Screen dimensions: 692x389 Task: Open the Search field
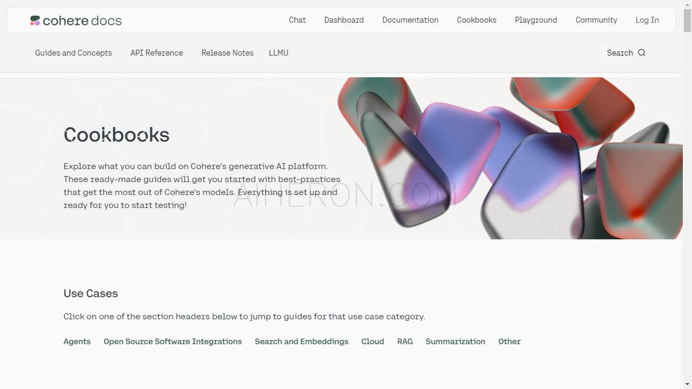coord(626,53)
